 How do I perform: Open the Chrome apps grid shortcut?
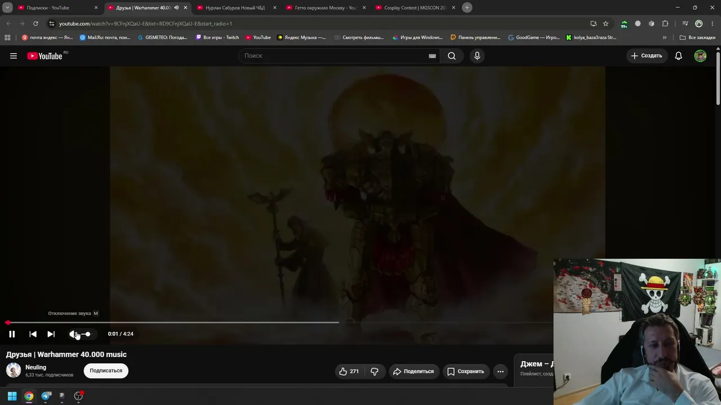7,38
